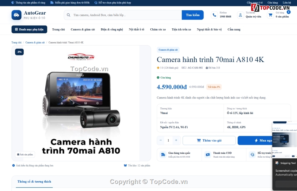Open Danh mục phụ kiện category menu
The image size is (297, 191).
[29, 29]
